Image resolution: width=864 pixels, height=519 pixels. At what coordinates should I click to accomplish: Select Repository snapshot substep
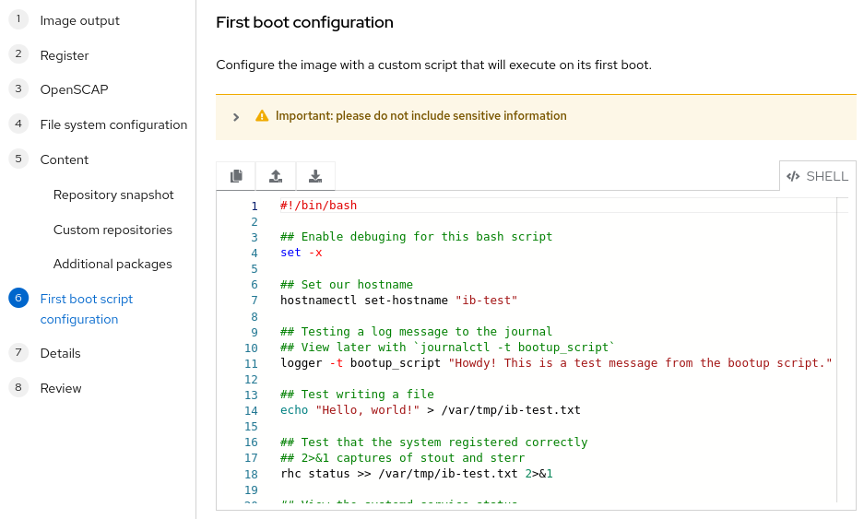[113, 195]
